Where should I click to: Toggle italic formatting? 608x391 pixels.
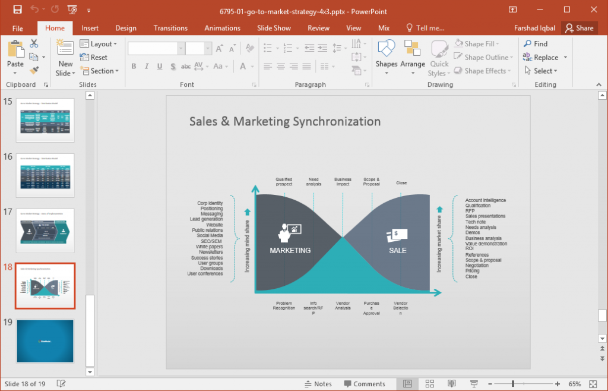point(146,67)
